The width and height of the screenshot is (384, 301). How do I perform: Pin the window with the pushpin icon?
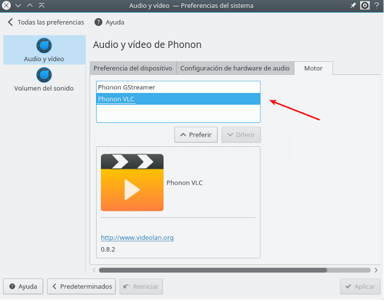click(x=353, y=5)
